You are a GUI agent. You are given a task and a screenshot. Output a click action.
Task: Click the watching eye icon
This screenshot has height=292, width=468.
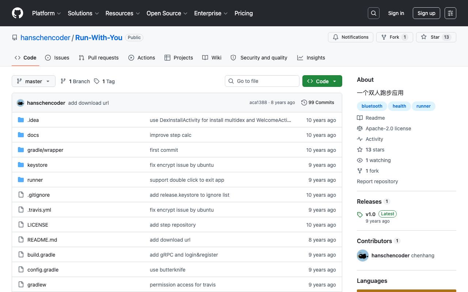coord(360,160)
